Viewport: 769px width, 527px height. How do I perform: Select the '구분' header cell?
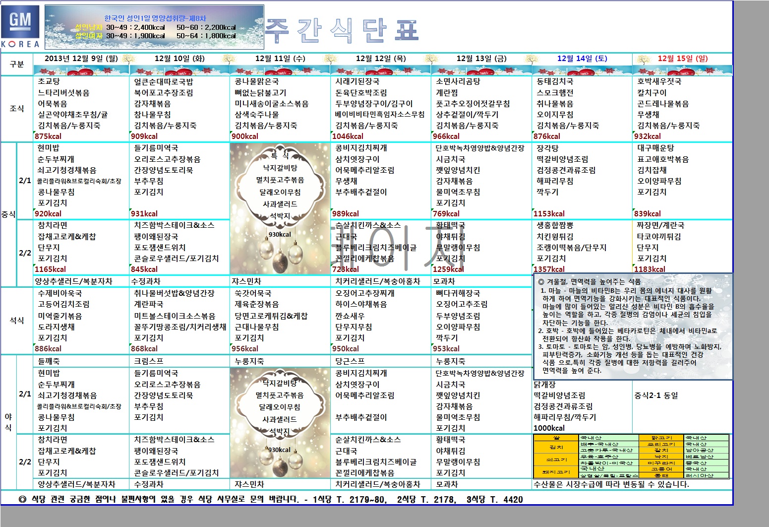[17, 64]
